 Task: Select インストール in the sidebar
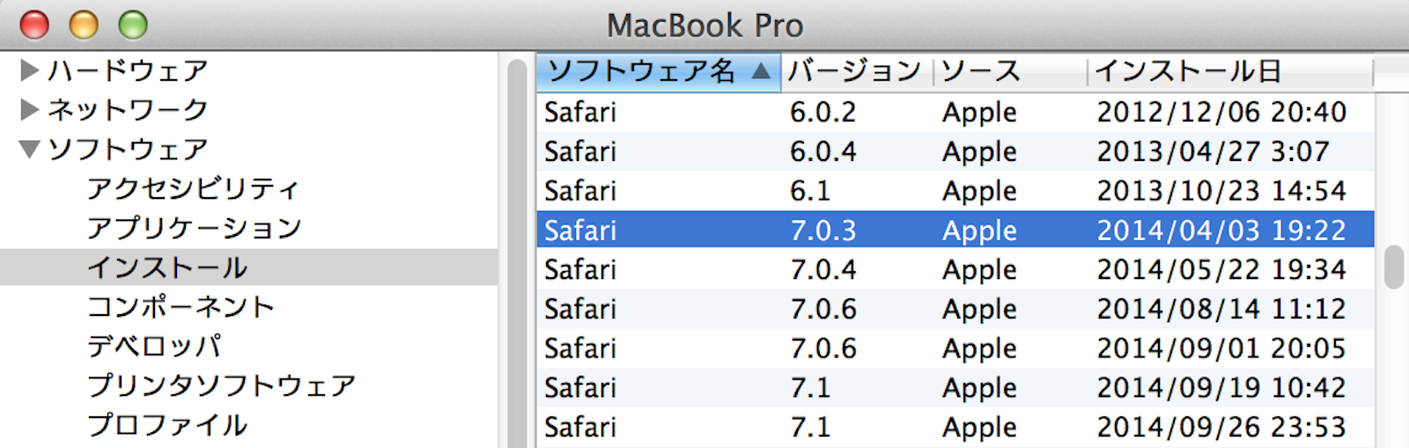tap(167, 268)
